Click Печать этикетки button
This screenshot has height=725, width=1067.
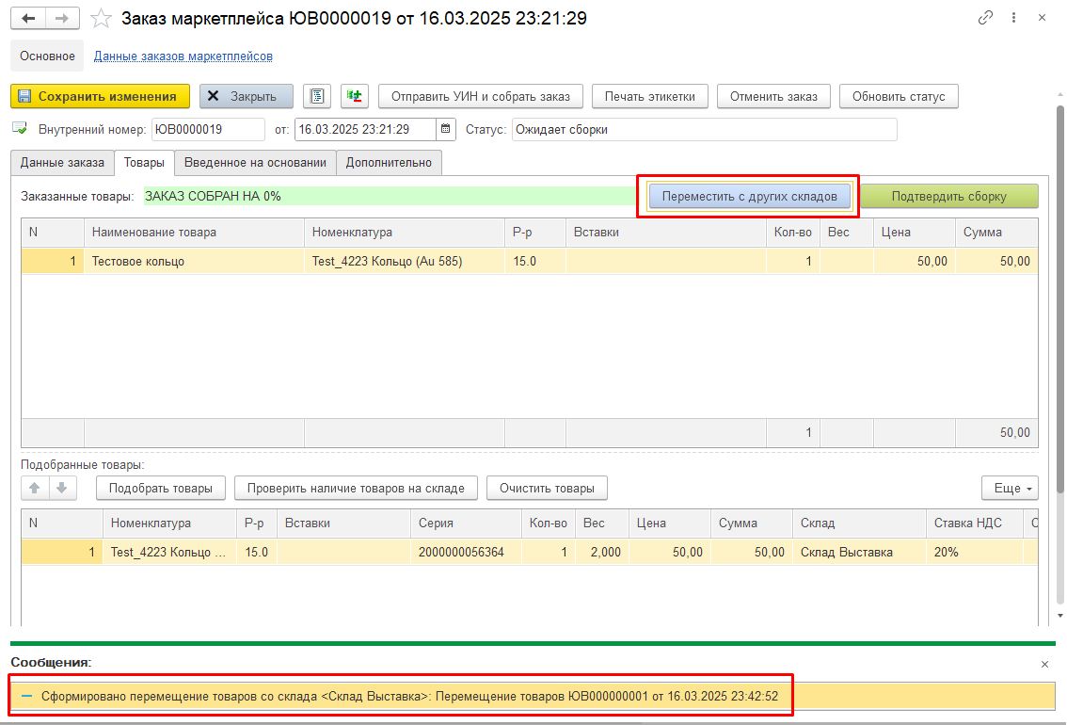click(x=650, y=97)
